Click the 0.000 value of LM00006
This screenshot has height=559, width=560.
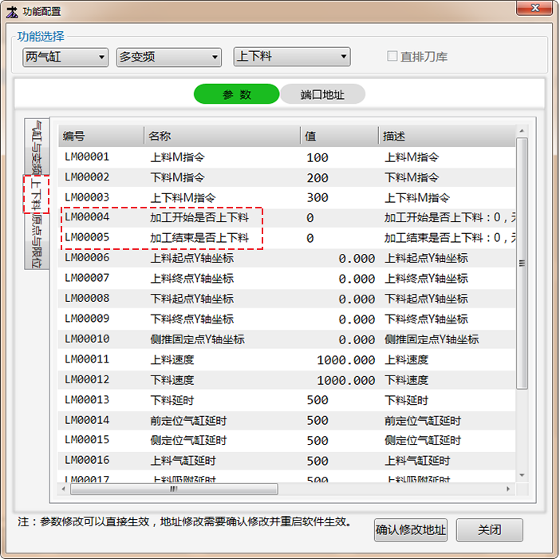tap(357, 259)
